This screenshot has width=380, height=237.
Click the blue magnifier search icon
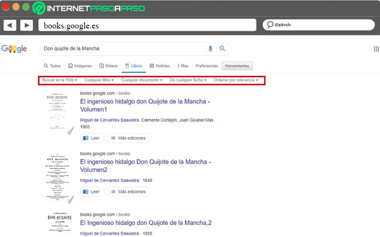tap(222, 49)
